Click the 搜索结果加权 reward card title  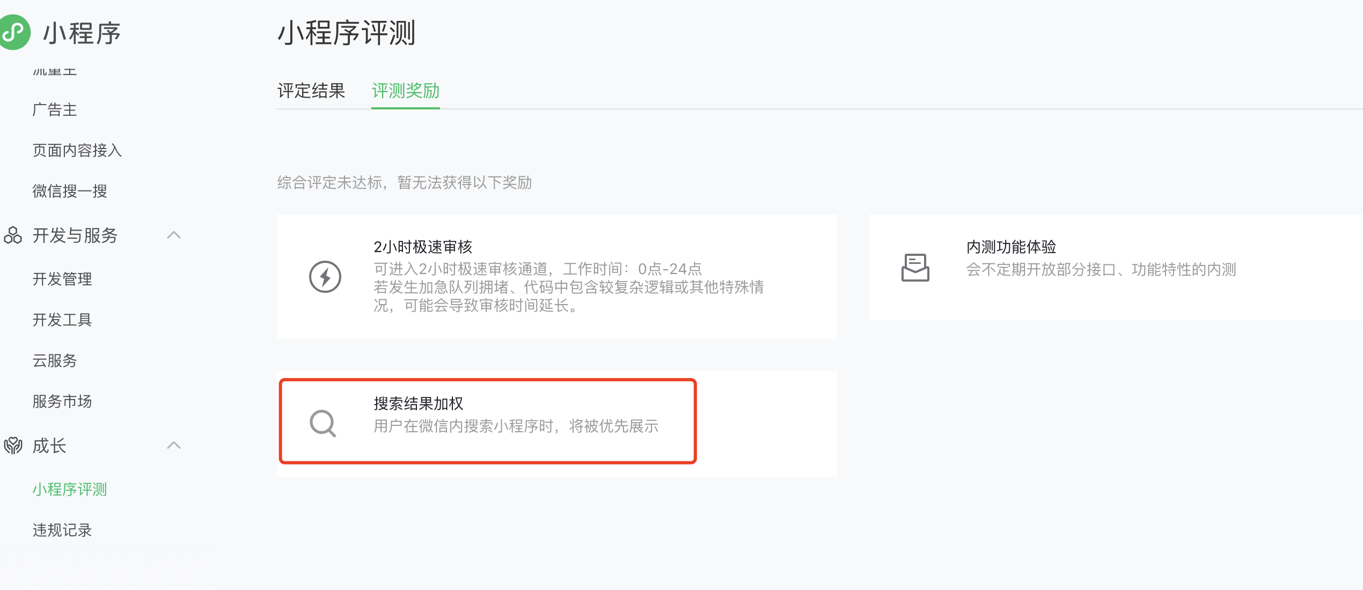(419, 403)
